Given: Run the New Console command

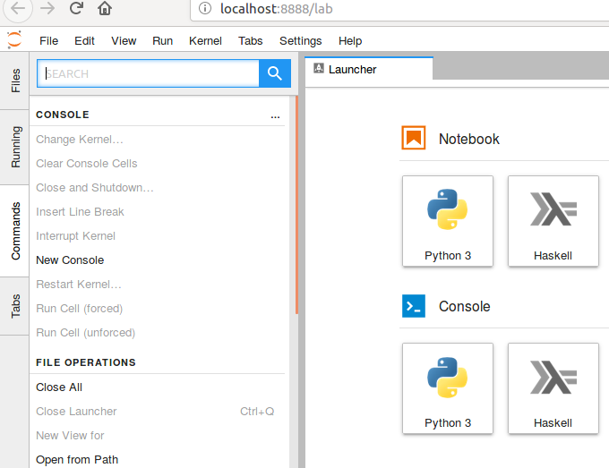Looking at the screenshot, I should tap(70, 260).
